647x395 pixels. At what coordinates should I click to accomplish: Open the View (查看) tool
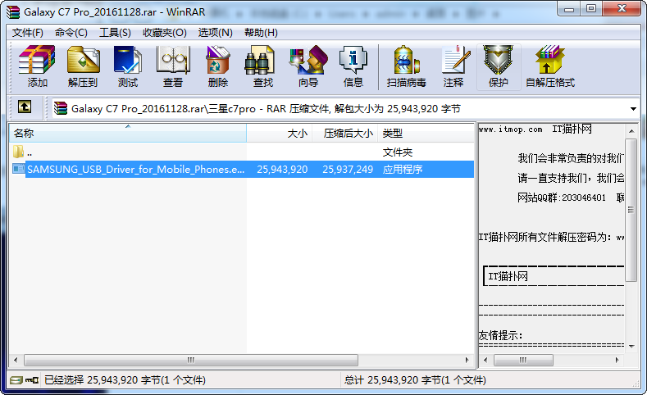173,60
